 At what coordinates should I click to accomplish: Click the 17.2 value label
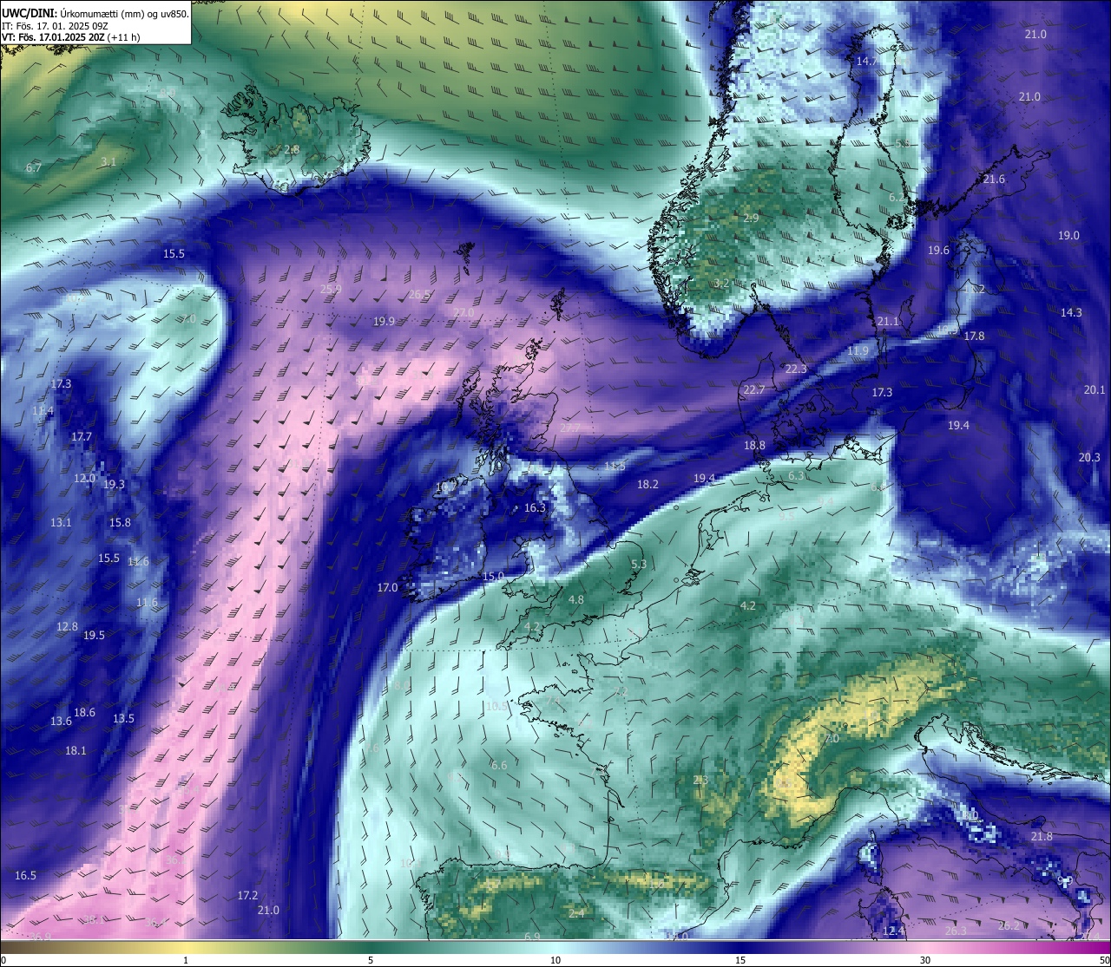[247, 896]
